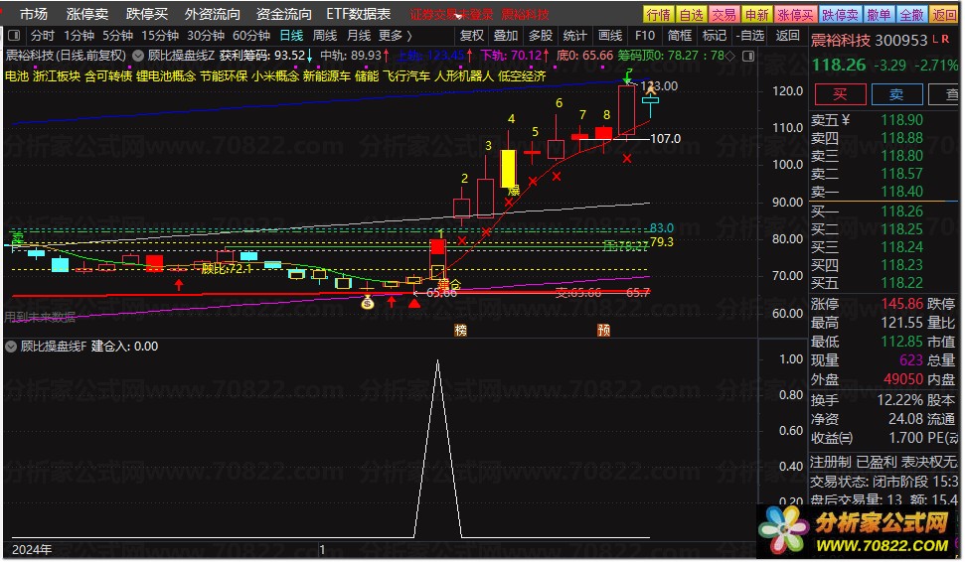Click the R marker next to 300953

(945, 39)
